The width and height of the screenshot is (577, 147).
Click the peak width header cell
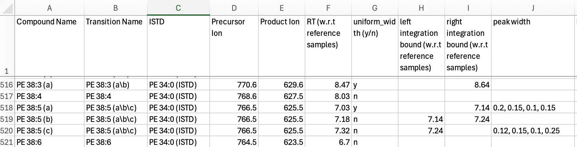[x=533, y=46]
